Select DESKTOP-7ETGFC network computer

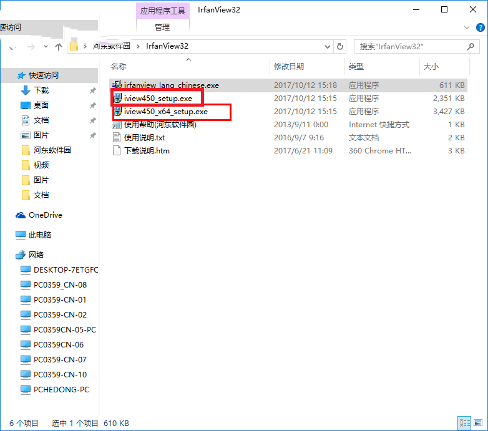tap(66, 269)
